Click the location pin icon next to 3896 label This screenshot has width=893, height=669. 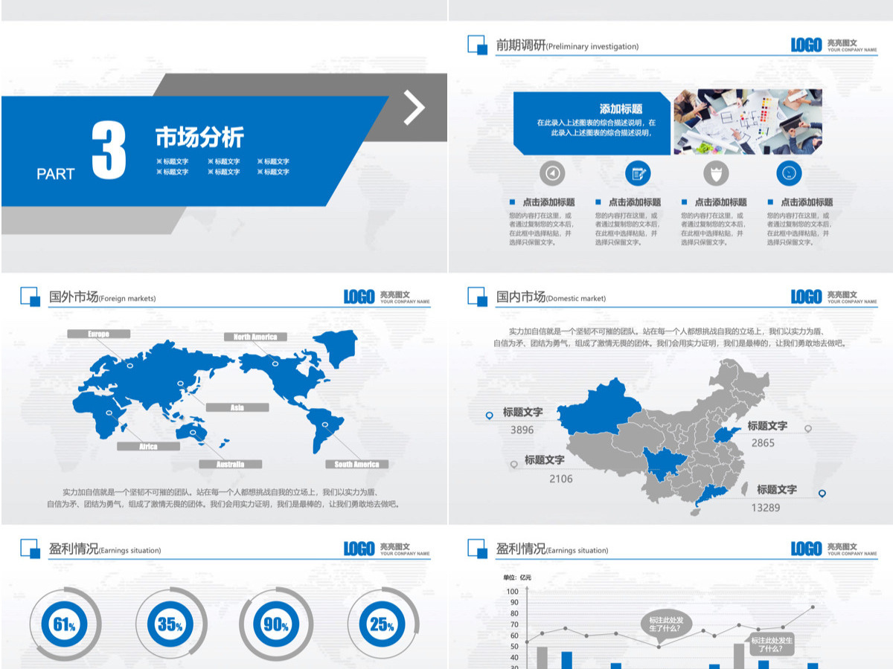click(x=489, y=416)
